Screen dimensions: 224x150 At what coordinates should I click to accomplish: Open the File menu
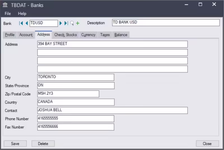click(8, 13)
